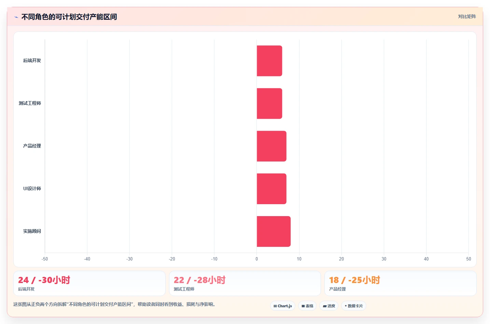Click the 后端开发 axis label
This screenshot has height=324, width=490.
(32, 60)
